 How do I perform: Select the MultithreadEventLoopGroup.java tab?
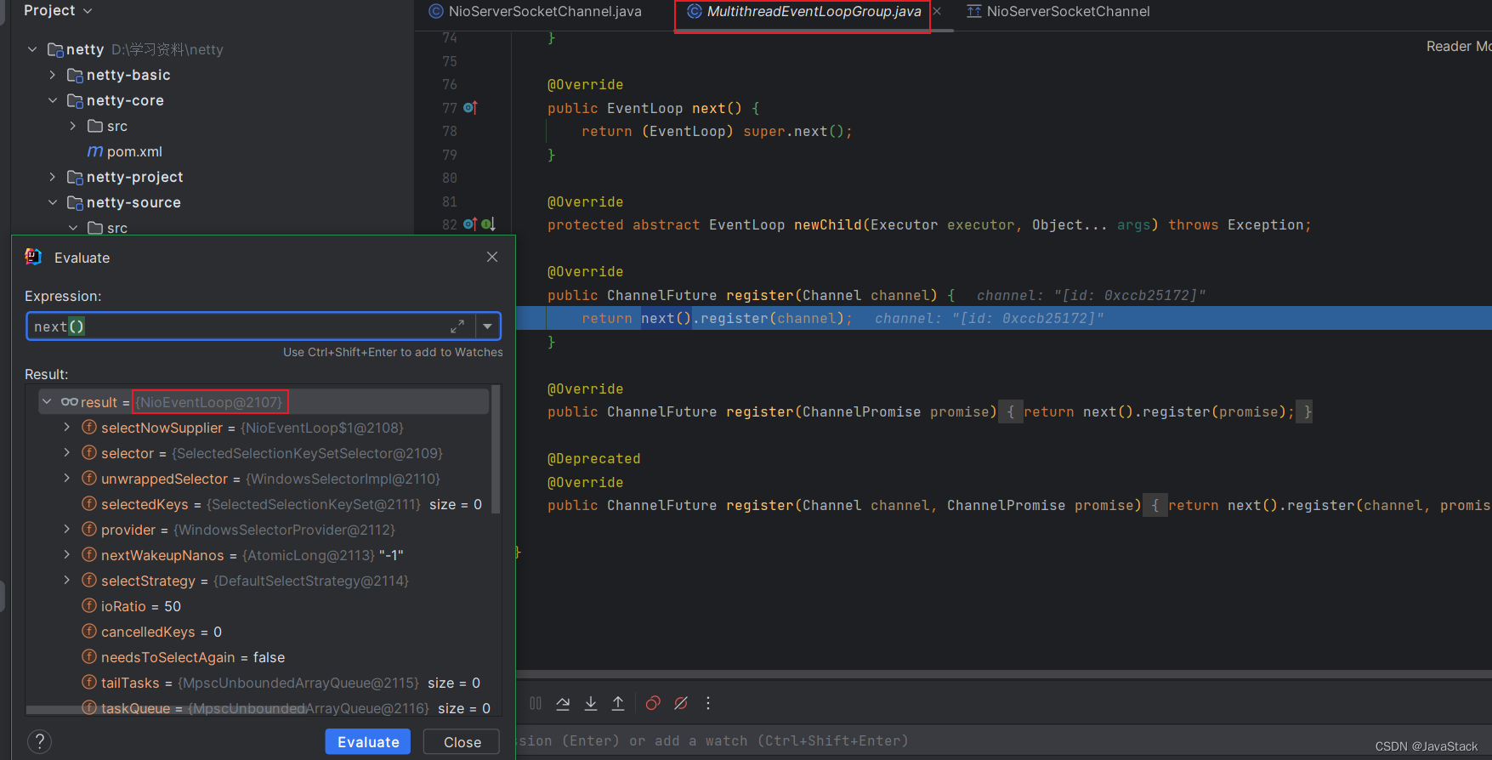(814, 11)
